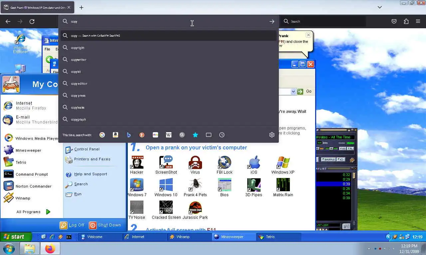
Task: Toggle Winamp PL playlist button
Action: (350, 148)
